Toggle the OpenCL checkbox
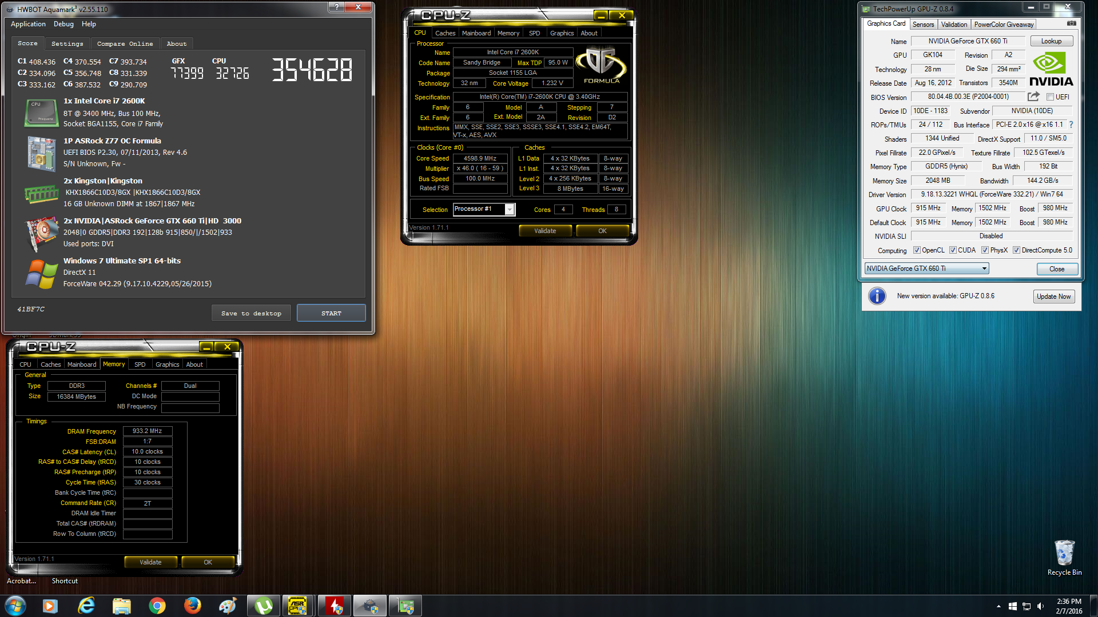 (x=917, y=250)
